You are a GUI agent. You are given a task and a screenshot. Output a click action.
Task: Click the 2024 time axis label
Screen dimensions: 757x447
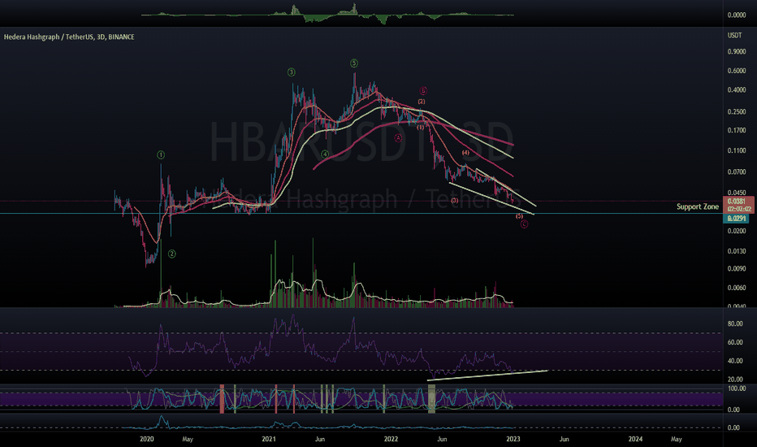point(635,439)
